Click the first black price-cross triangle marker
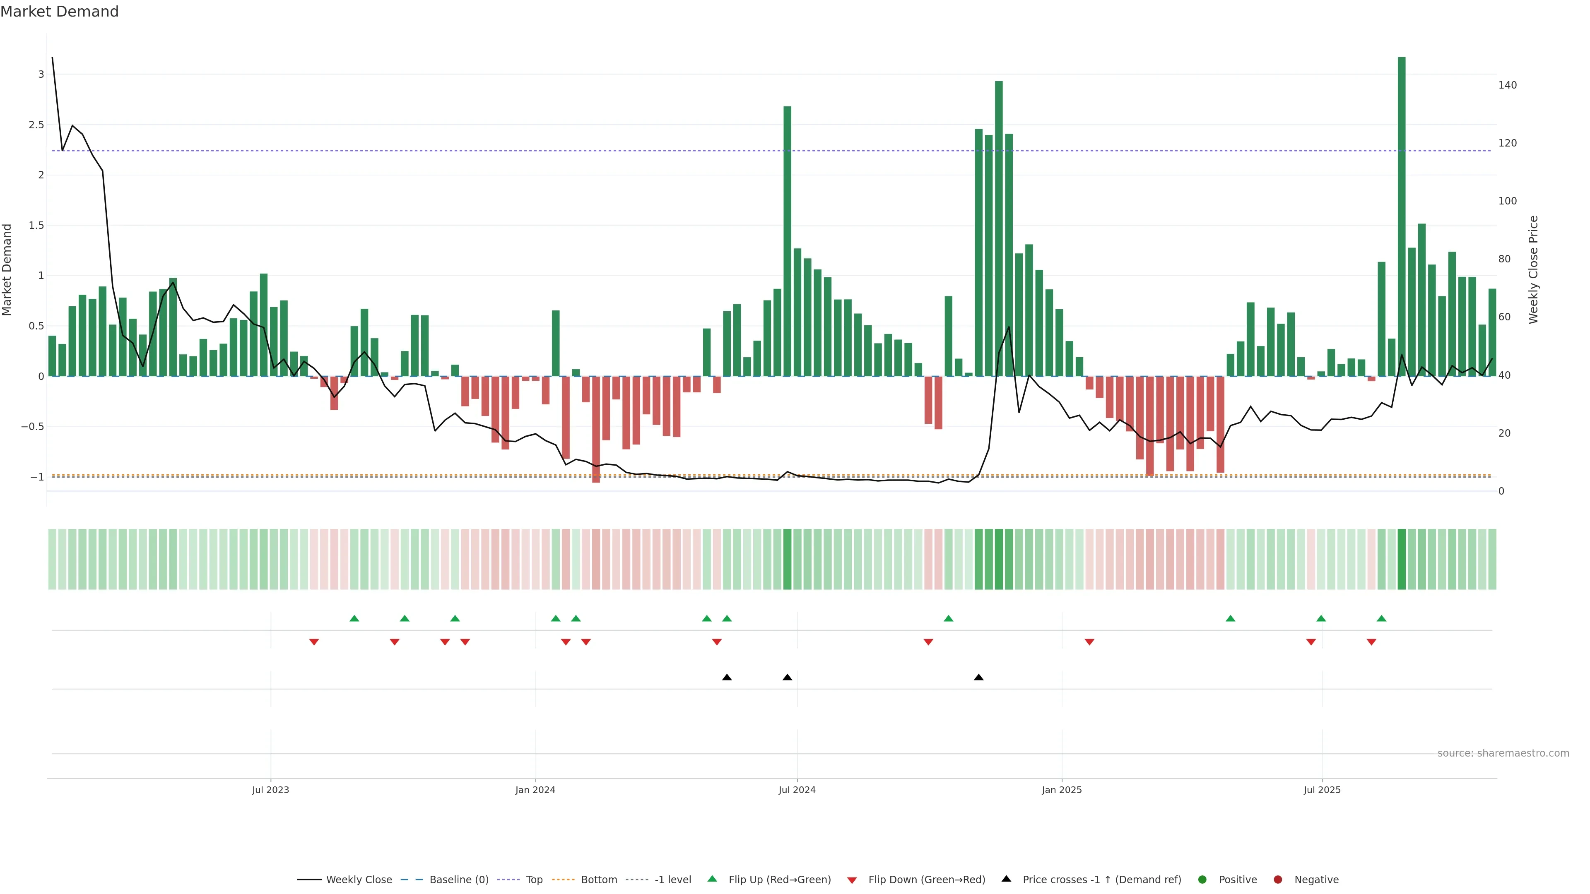 (x=727, y=678)
